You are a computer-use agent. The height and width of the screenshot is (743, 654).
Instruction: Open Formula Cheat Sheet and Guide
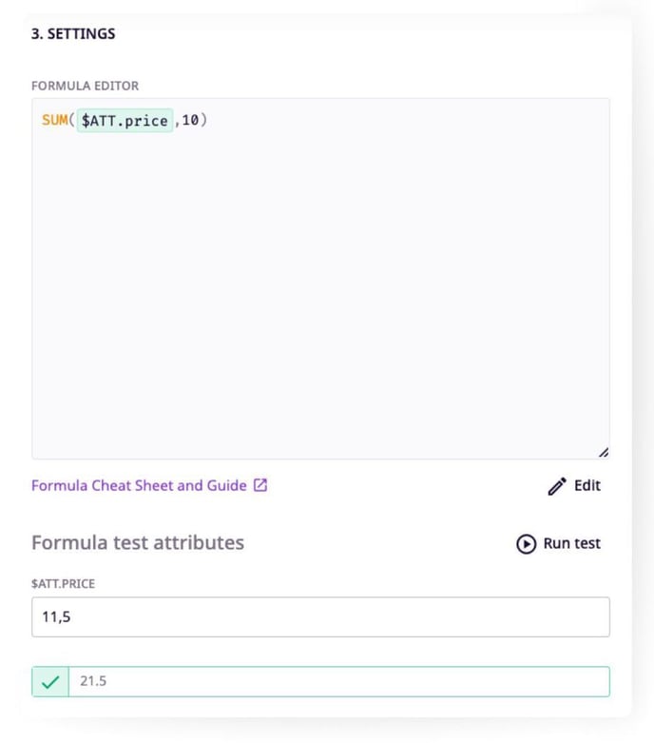139,485
